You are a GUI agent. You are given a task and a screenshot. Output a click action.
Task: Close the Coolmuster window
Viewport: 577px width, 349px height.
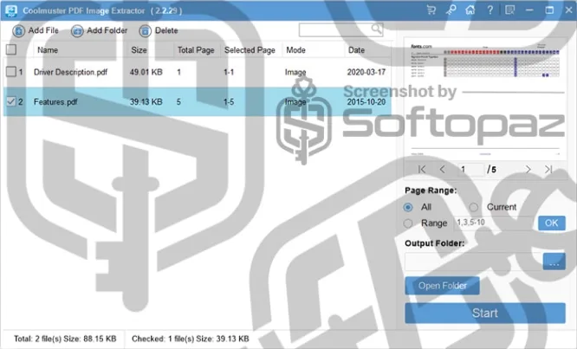(568, 10)
